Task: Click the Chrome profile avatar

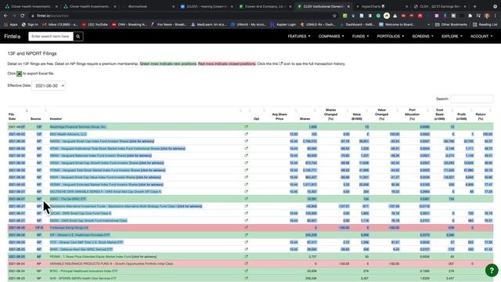Action: [487, 16]
